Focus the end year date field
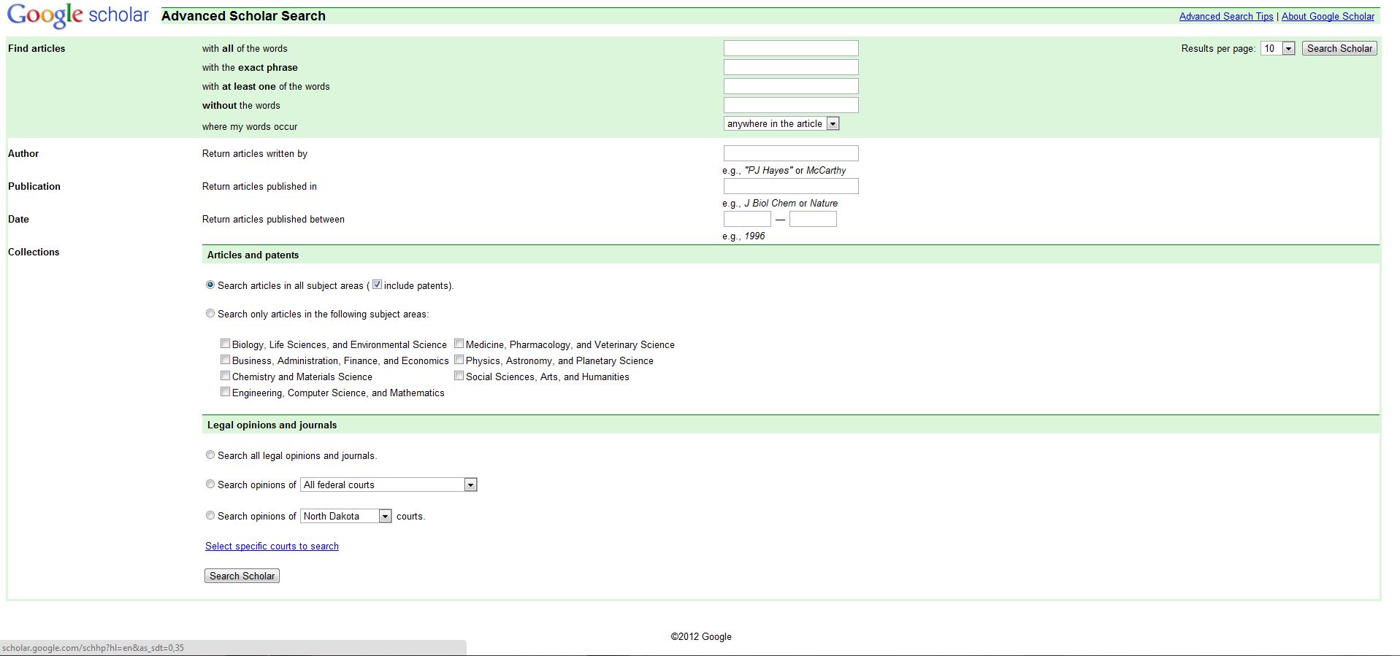The width and height of the screenshot is (1400, 656). pyautogui.click(x=813, y=219)
